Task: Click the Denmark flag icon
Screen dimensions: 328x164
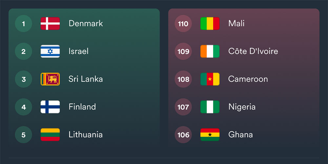Action: tap(50, 24)
